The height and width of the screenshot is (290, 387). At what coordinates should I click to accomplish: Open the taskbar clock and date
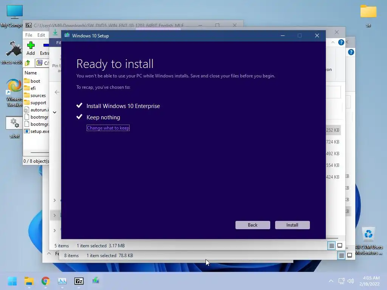pyautogui.click(x=370, y=281)
